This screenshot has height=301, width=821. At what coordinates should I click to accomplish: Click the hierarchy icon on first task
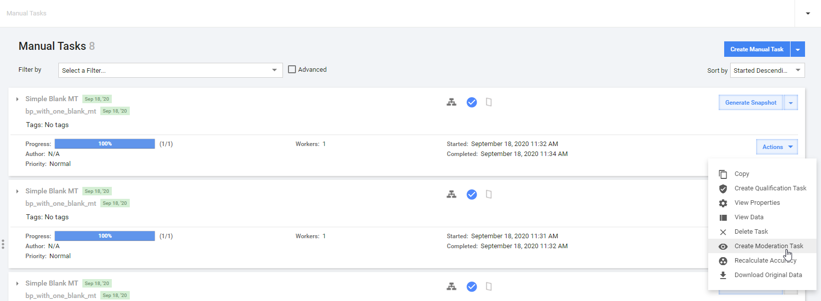pos(452,102)
